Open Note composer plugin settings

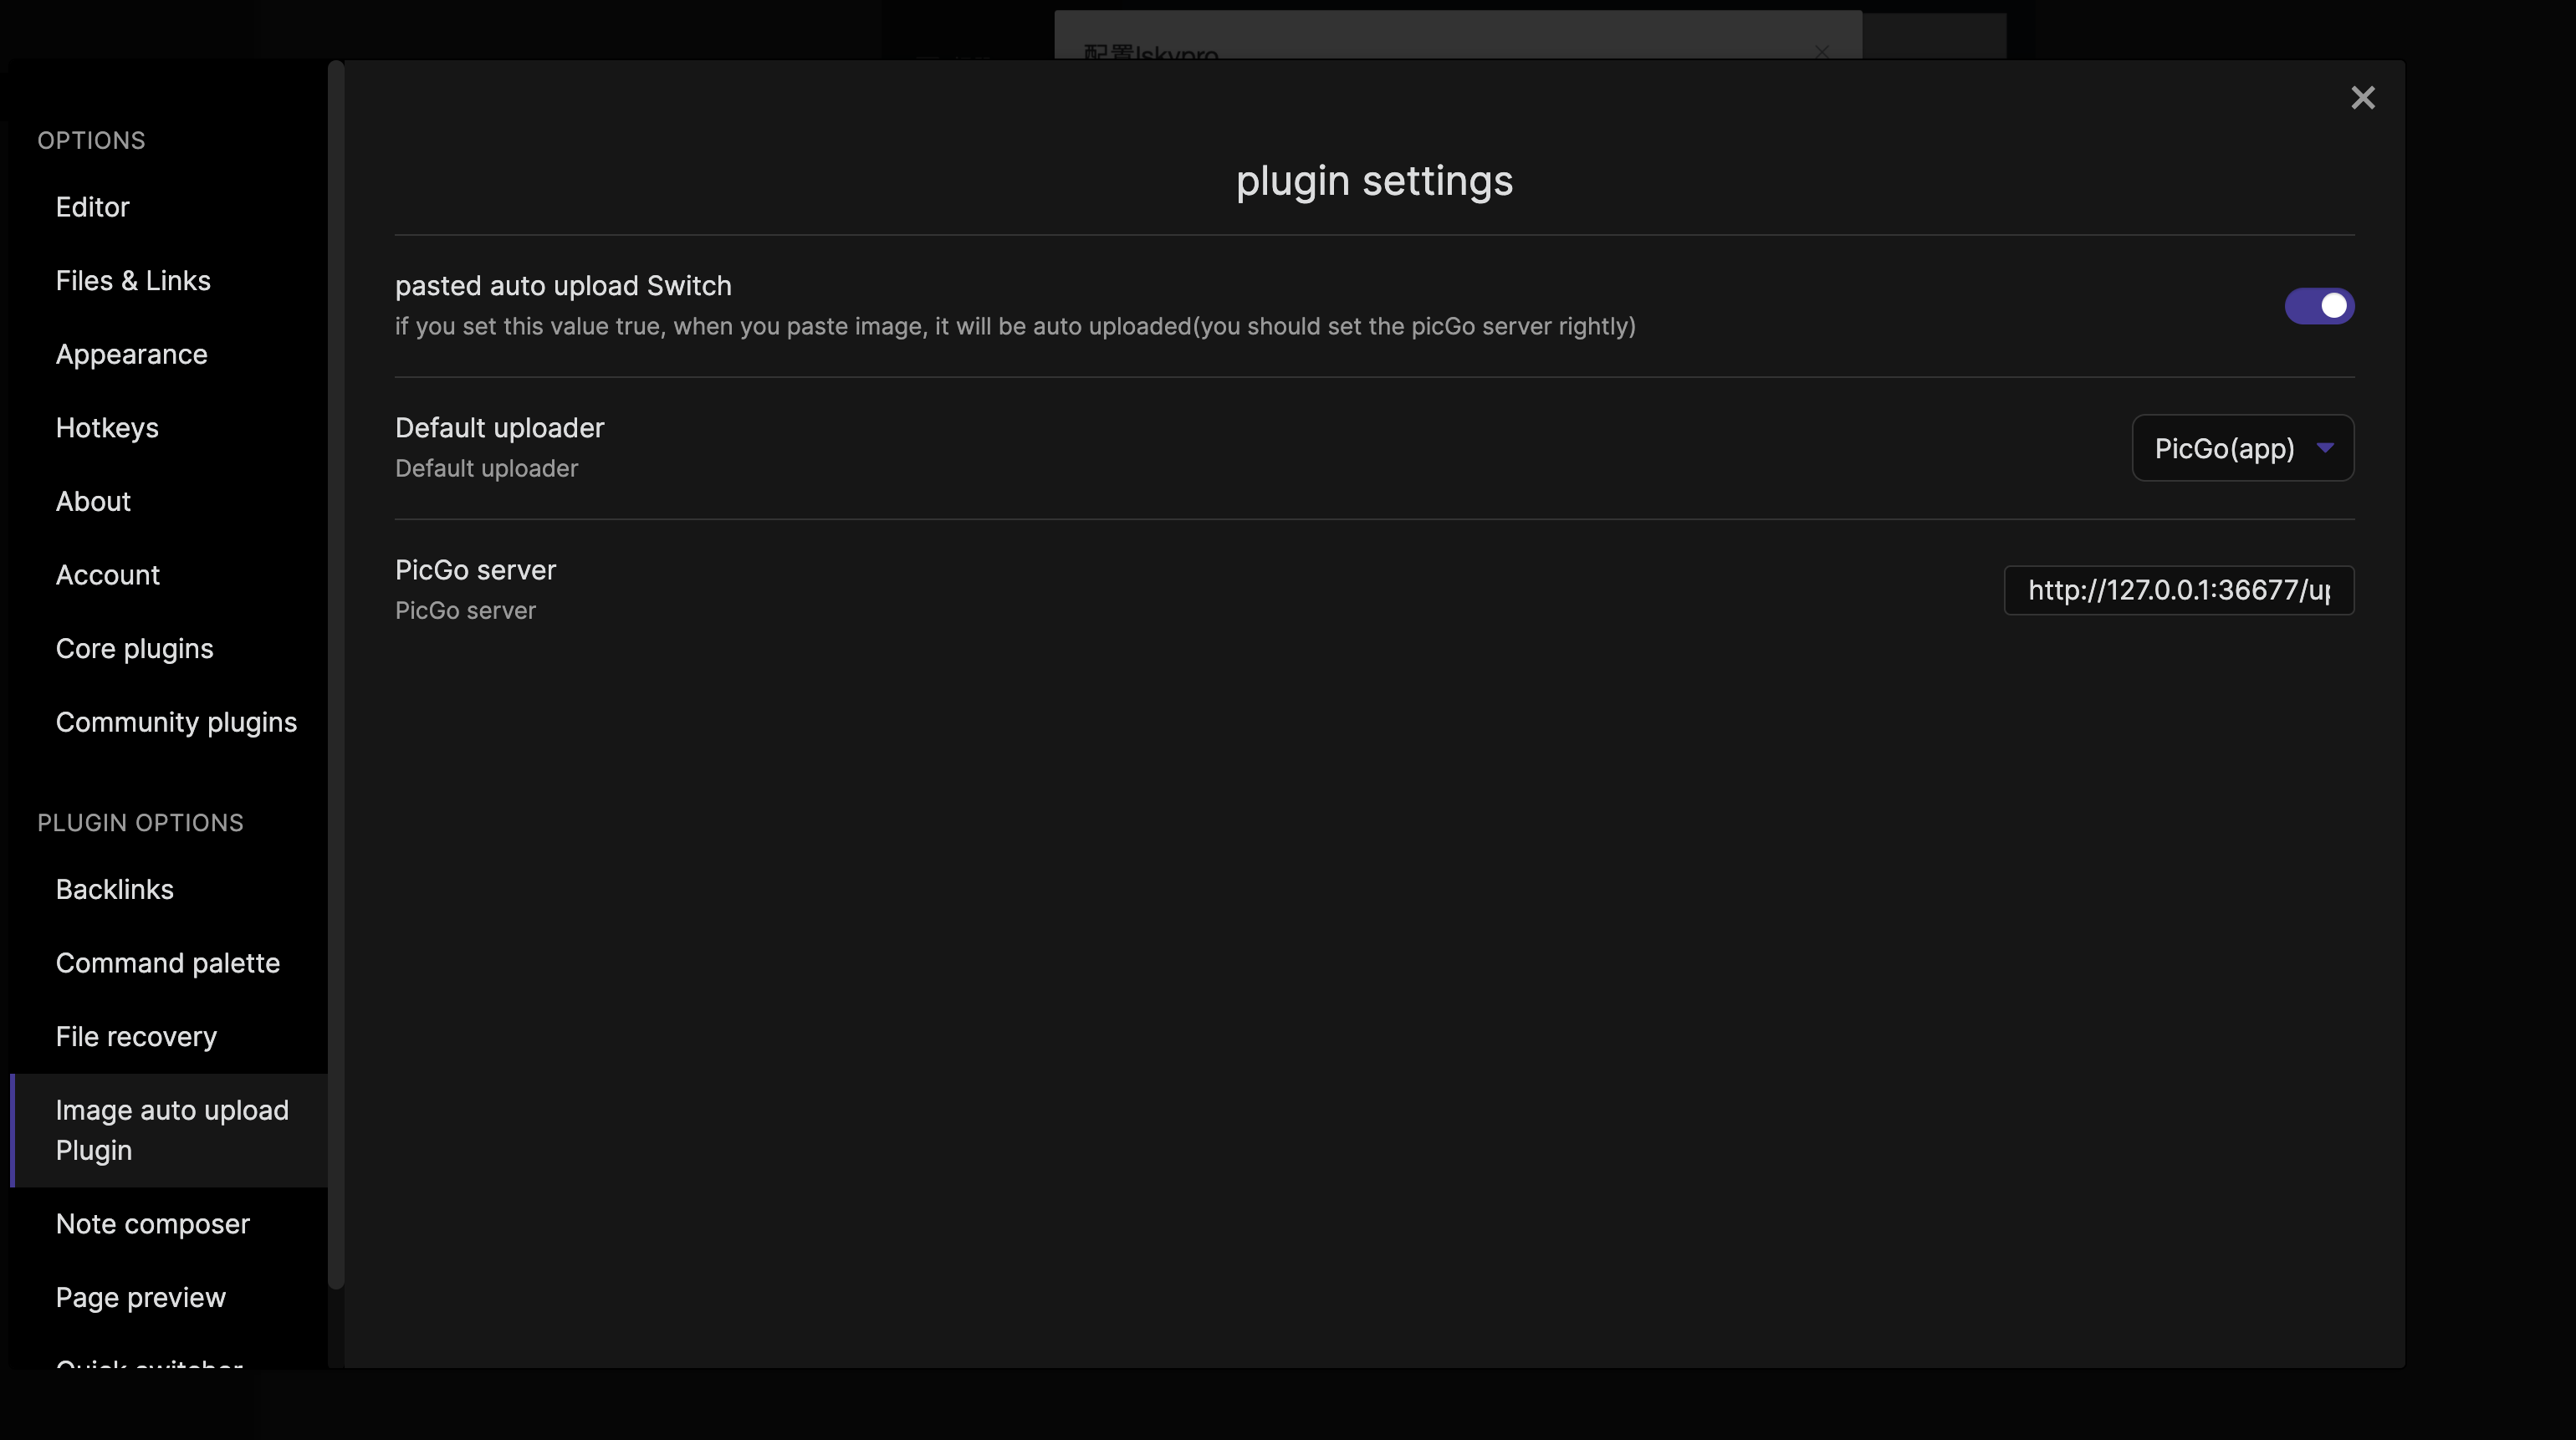[x=152, y=1224]
